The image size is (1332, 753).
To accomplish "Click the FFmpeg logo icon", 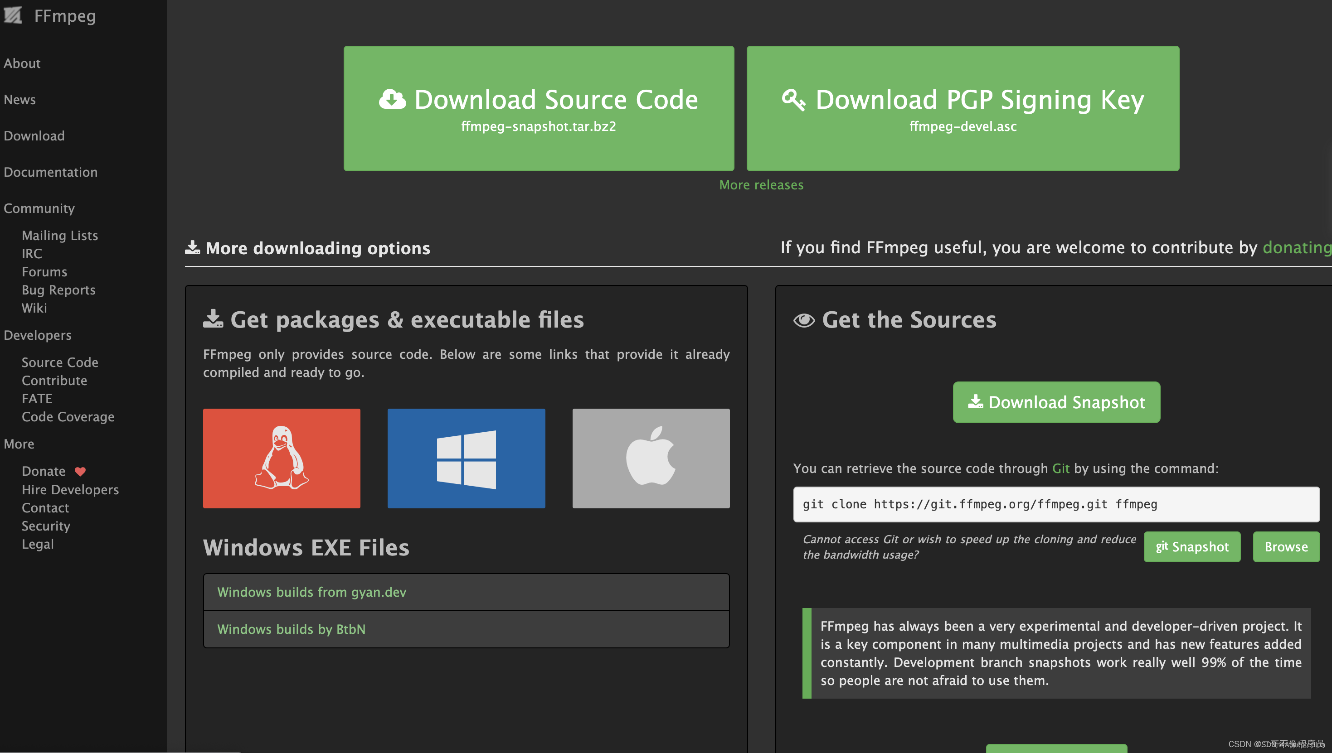I will click(x=12, y=15).
